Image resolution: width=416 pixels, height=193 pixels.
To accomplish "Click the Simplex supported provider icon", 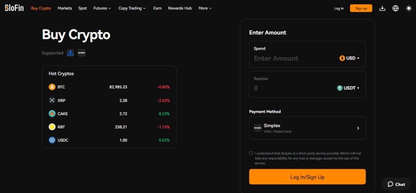I will [x=82, y=53].
